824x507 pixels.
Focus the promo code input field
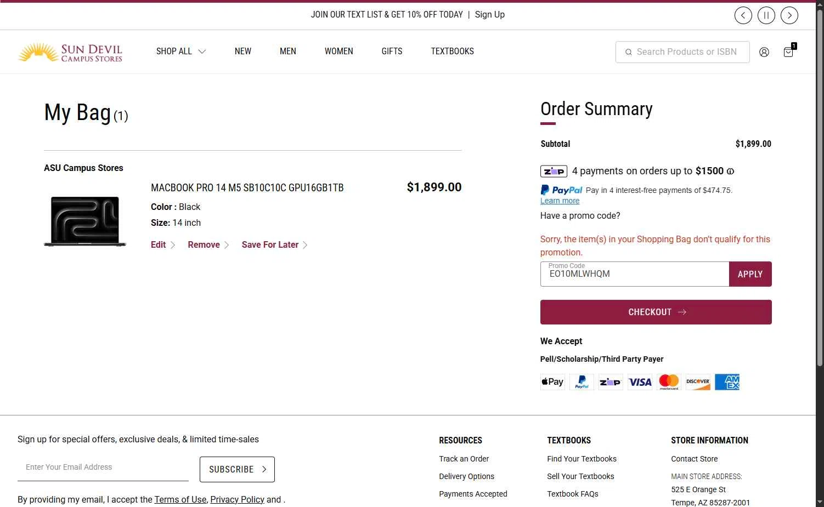tap(635, 274)
